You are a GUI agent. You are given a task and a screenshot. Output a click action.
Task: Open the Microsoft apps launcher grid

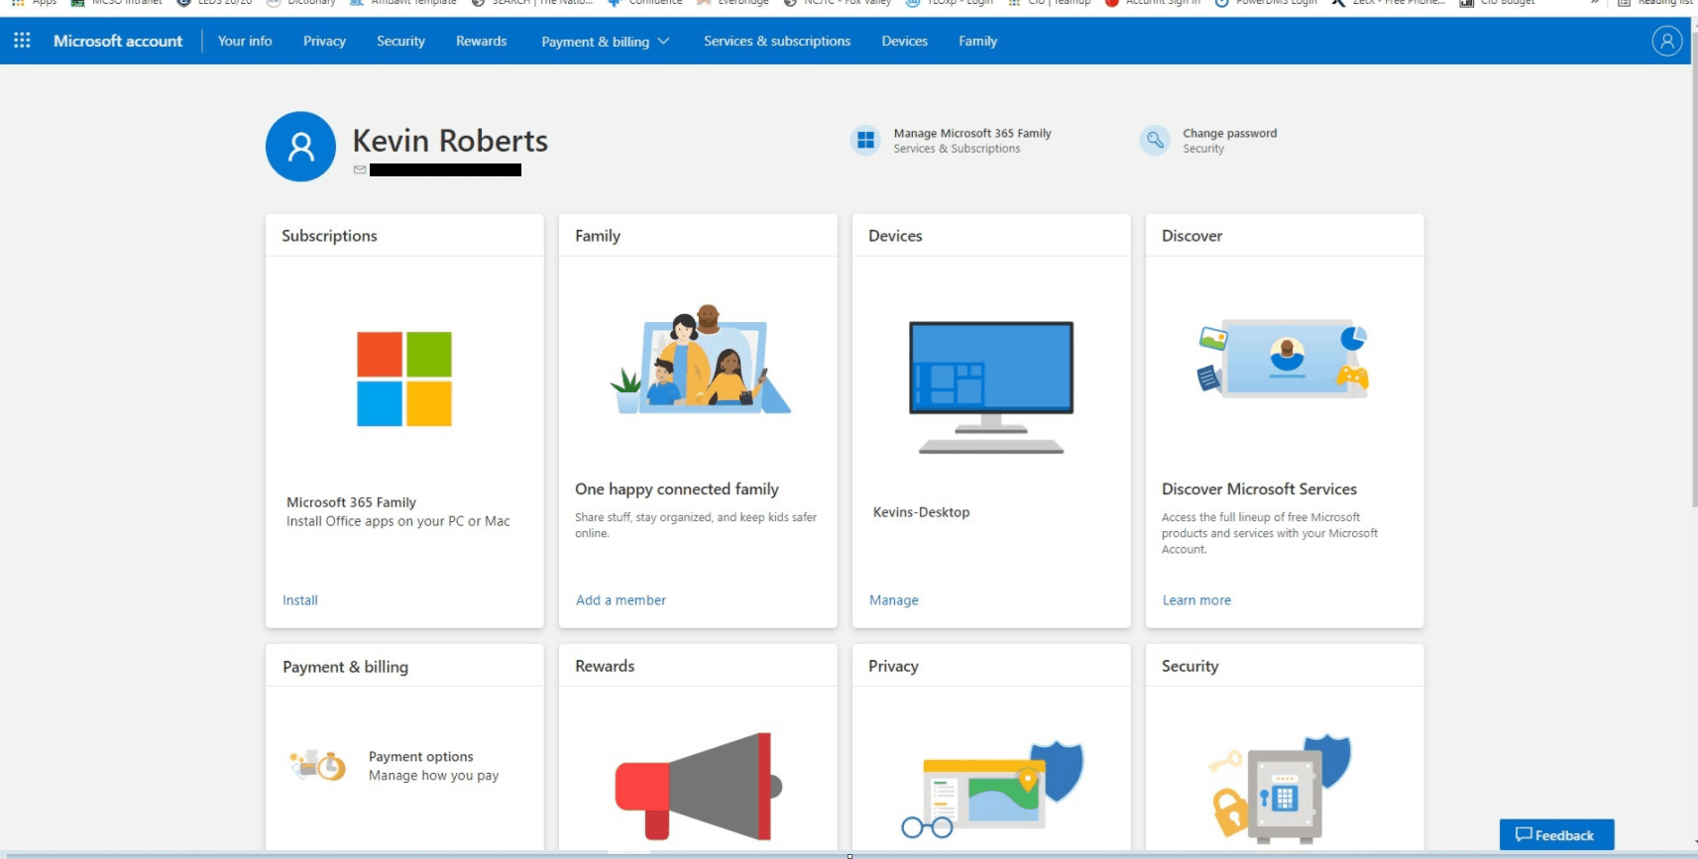(x=22, y=41)
